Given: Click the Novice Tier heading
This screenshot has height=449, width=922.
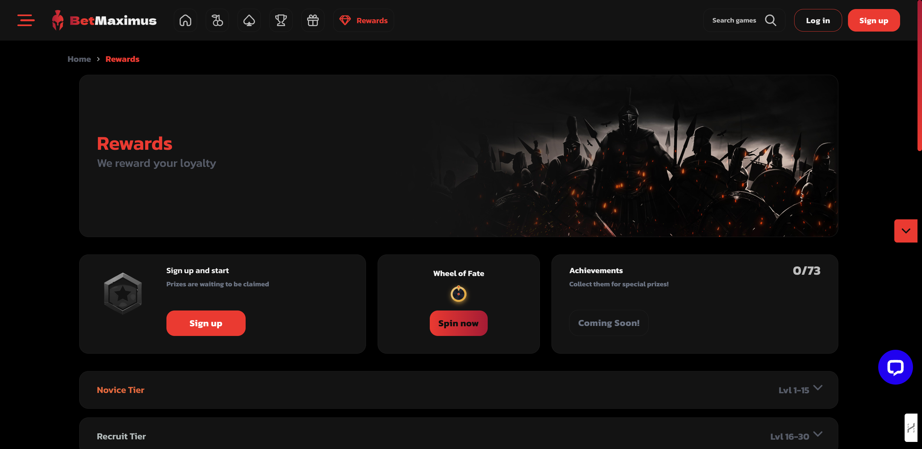Looking at the screenshot, I should (x=121, y=390).
